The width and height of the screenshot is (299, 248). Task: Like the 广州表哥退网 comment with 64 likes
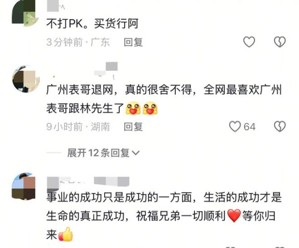(x=235, y=127)
